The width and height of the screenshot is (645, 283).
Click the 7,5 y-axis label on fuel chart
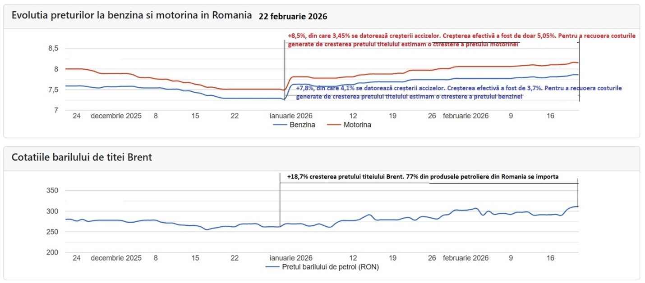(53, 90)
